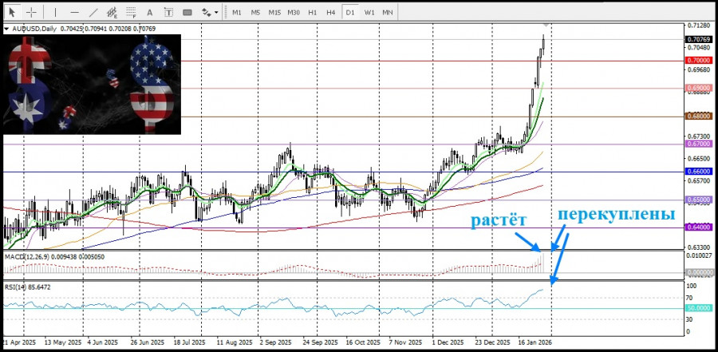Click the RSI(14) 85.6472 indicator label
This screenshot has width=718, height=352.
27,287
